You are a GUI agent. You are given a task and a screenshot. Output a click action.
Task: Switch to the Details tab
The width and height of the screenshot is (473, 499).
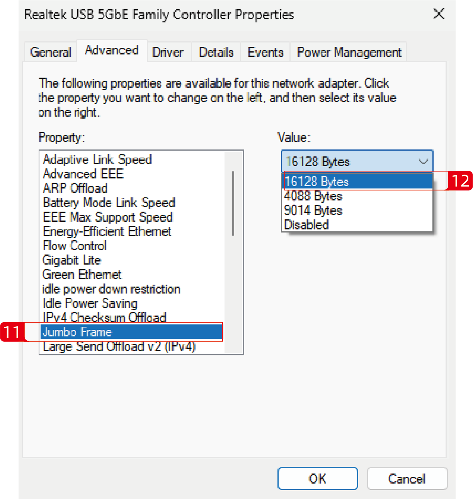pos(216,52)
